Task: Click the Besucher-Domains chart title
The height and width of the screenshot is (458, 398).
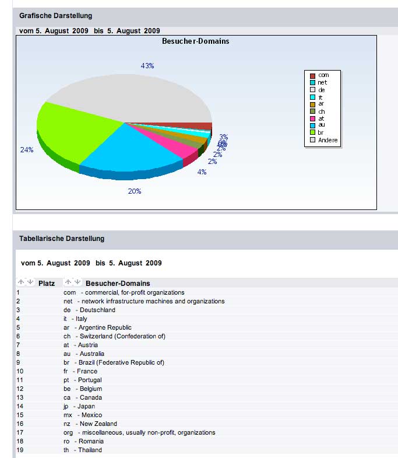Action: [x=195, y=41]
